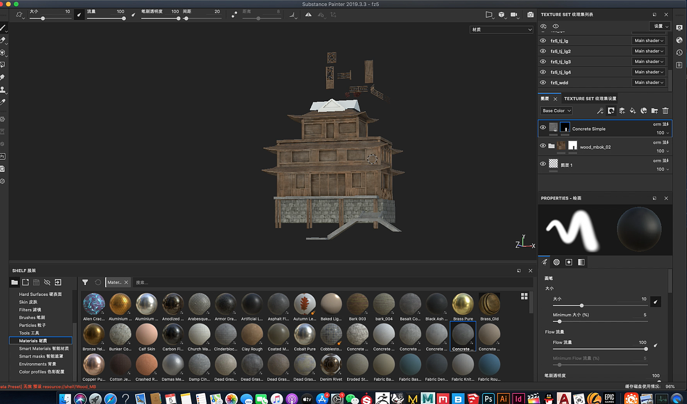Select the Material Picker eyedropper tool

click(x=3, y=102)
